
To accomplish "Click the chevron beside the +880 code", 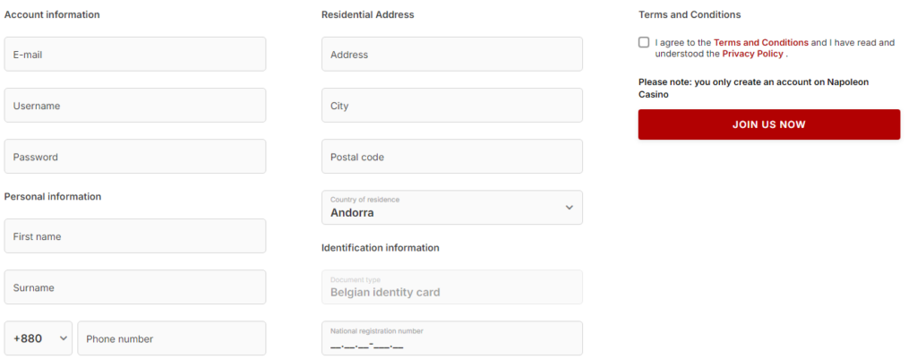I will pyautogui.click(x=63, y=338).
